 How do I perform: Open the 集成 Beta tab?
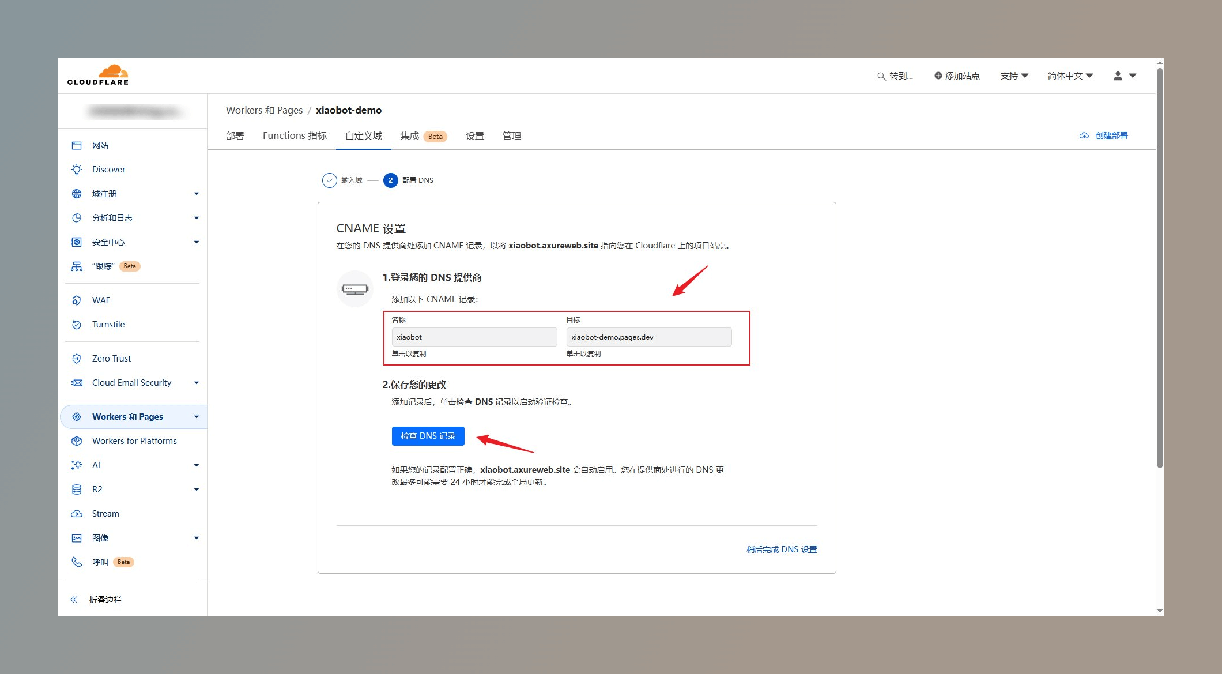(x=424, y=136)
